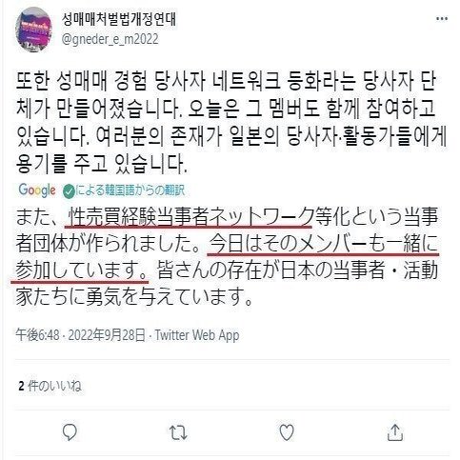This screenshot has width=460, height=460.
Task: Click underlined 性売買経験当事者ネットワーク text
Action: tap(190, 217)
